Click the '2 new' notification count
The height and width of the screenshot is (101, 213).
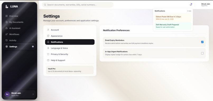(x=189, y=11)
